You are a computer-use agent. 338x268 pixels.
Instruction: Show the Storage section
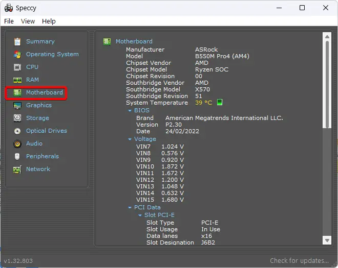click(x=37, y=118)
